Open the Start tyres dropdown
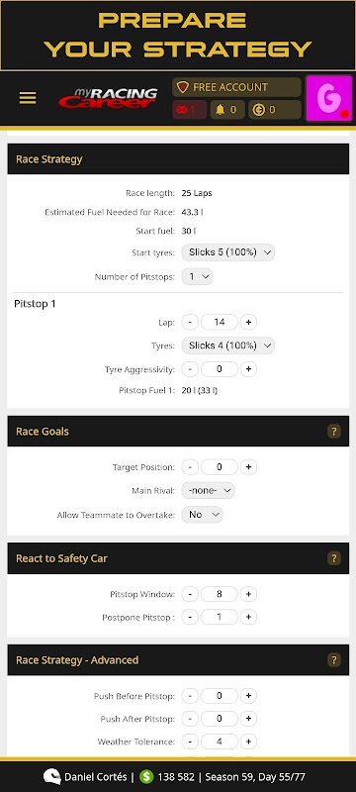Viewport: 356px width, 792px height. pos(227,252)
